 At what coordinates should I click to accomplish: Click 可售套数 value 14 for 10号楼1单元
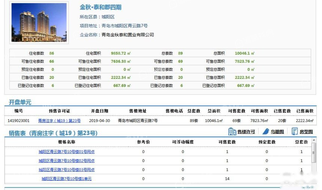point(227,179)
